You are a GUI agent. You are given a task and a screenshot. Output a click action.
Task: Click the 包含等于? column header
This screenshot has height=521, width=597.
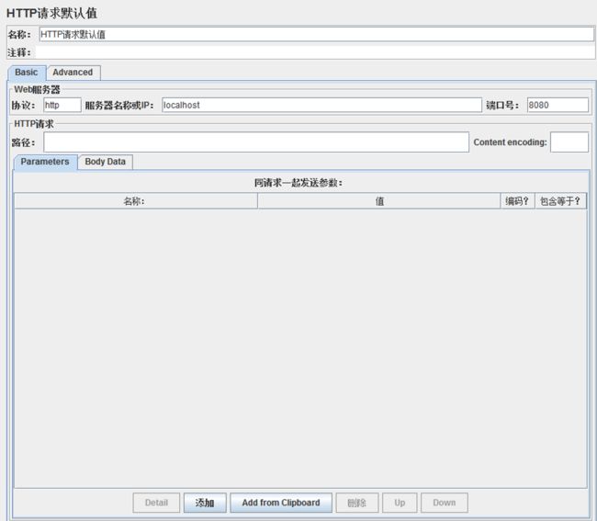pyautogui.click(x=560, y=201)
